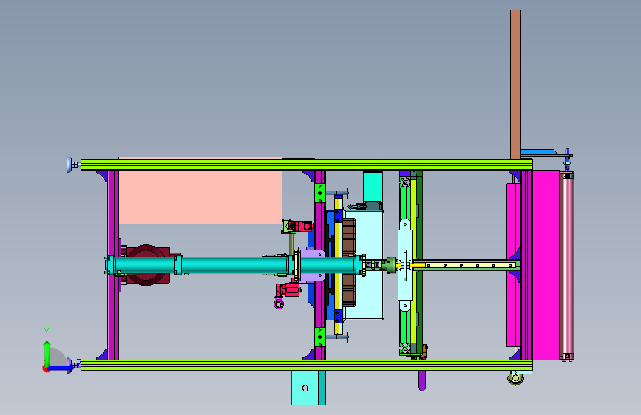Image resolution: width=641 pixels, height=415 pixels.
Task: Select the teal block below bottom rail
Action: pos(308,388)
